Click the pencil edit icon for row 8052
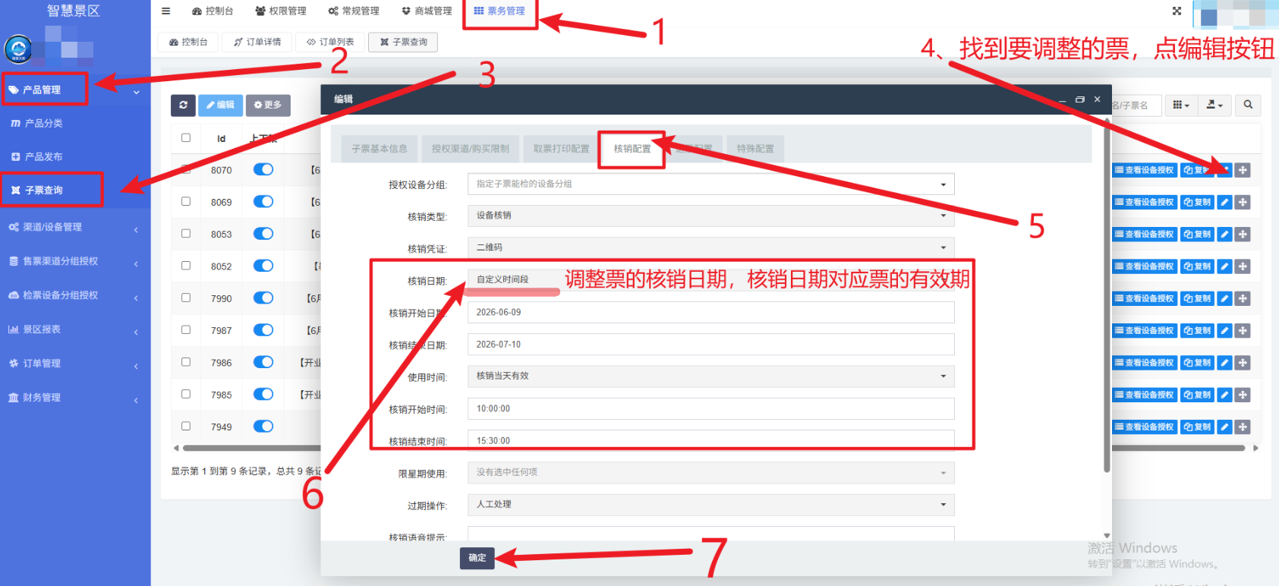The image size is (1279, 586). point(1224,266)
